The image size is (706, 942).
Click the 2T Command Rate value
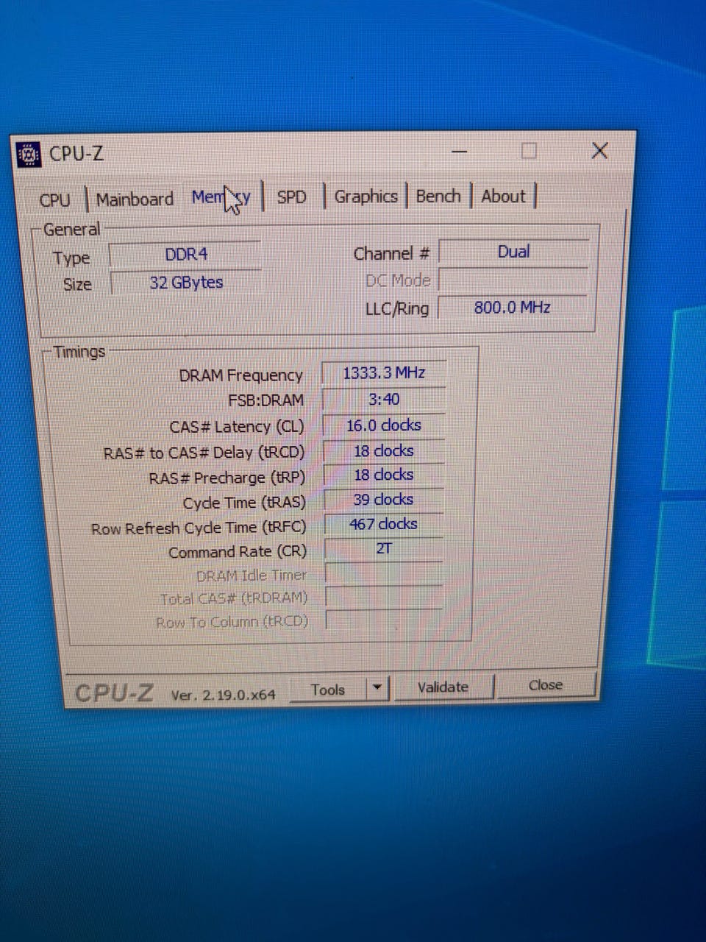[384, 548]
